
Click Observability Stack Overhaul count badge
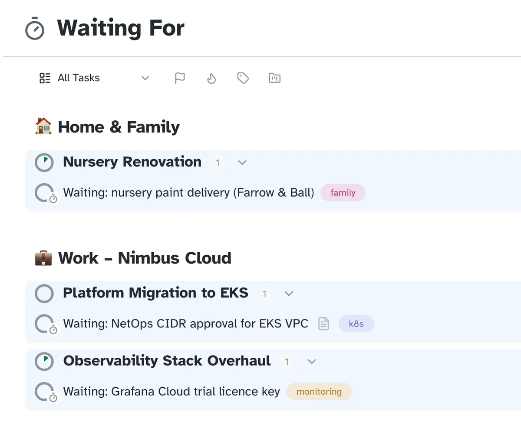(x=287, y=362)
